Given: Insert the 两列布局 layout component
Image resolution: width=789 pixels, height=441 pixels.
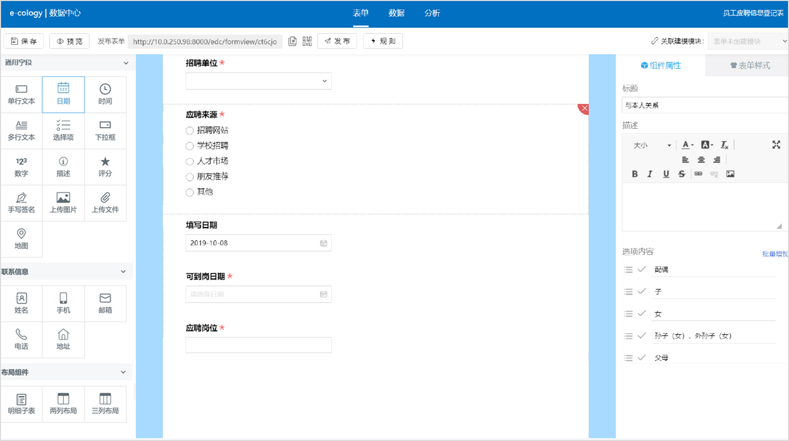Looking at the screenshot, I should coord(63,403).
